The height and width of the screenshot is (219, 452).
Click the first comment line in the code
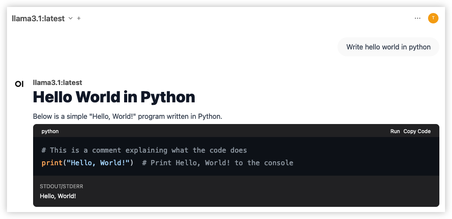(144, 150)
